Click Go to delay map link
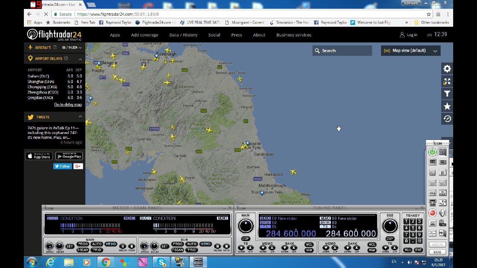477x268 pixels. pyautogui.click(x=68, y=105)
